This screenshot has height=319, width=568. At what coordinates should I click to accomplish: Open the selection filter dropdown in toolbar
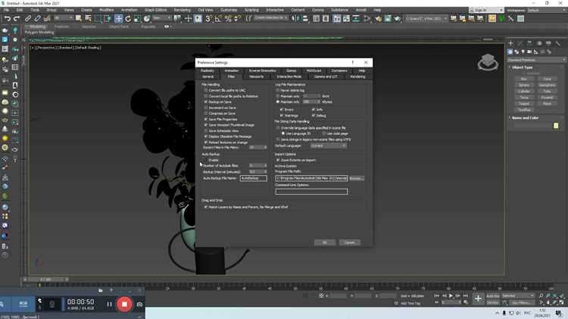(63, 18)
